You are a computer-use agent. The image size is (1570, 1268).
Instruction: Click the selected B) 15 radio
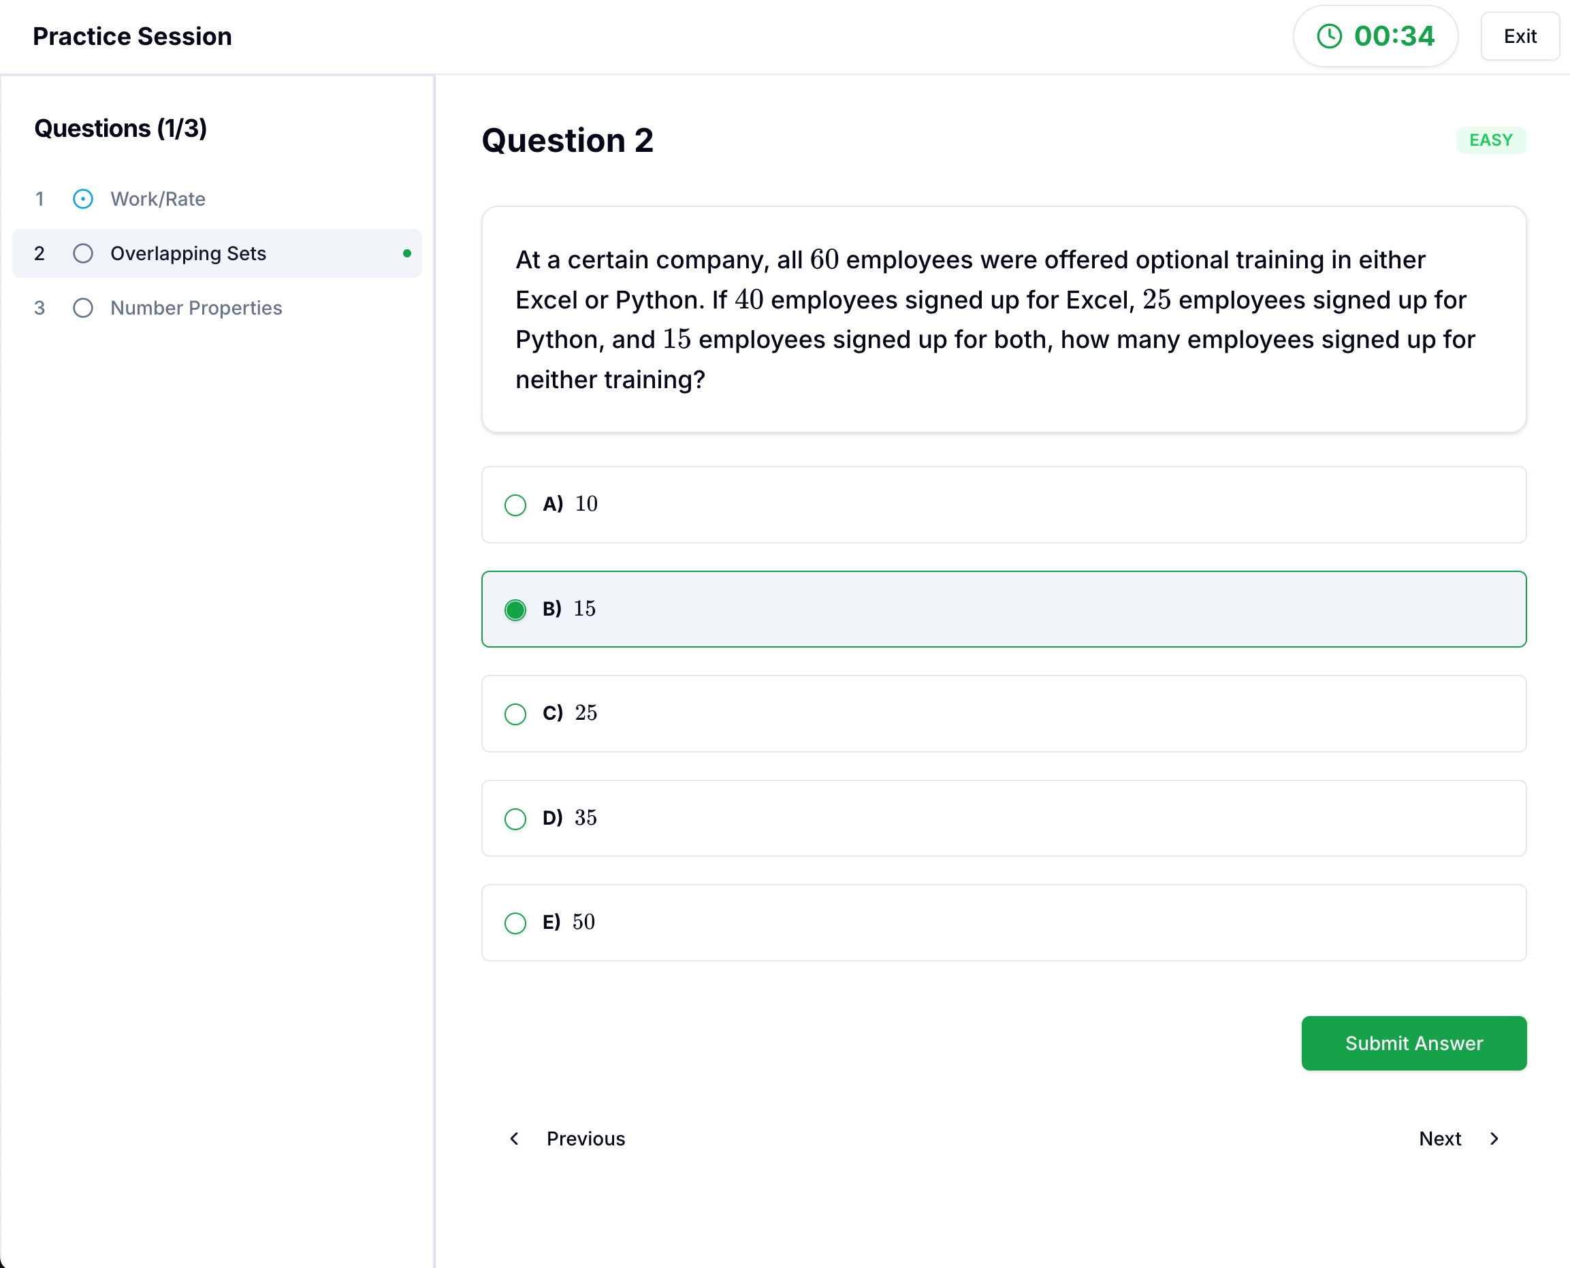(x=515, y=609)
